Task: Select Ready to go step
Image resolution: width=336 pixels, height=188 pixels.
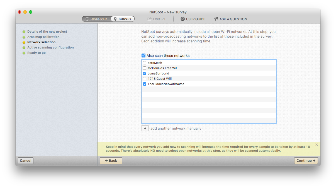Action: (36, 53)
